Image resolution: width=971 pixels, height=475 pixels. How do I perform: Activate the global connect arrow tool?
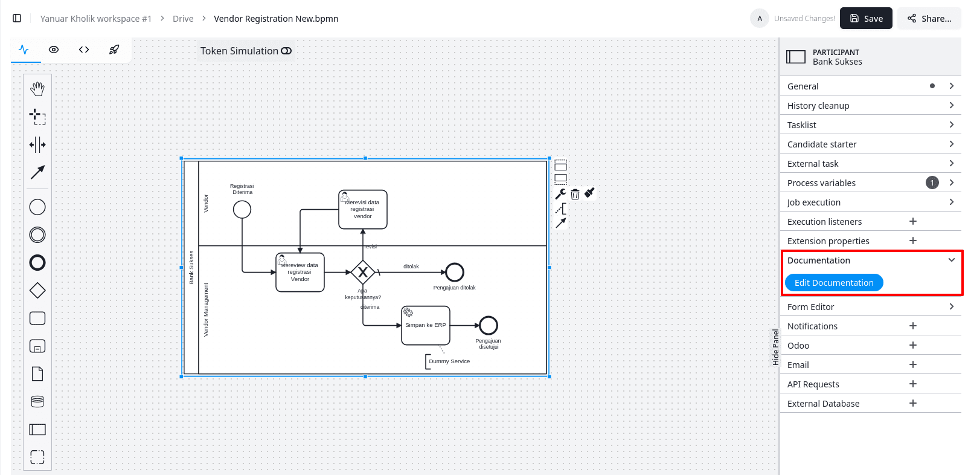[x=37, y=172]
